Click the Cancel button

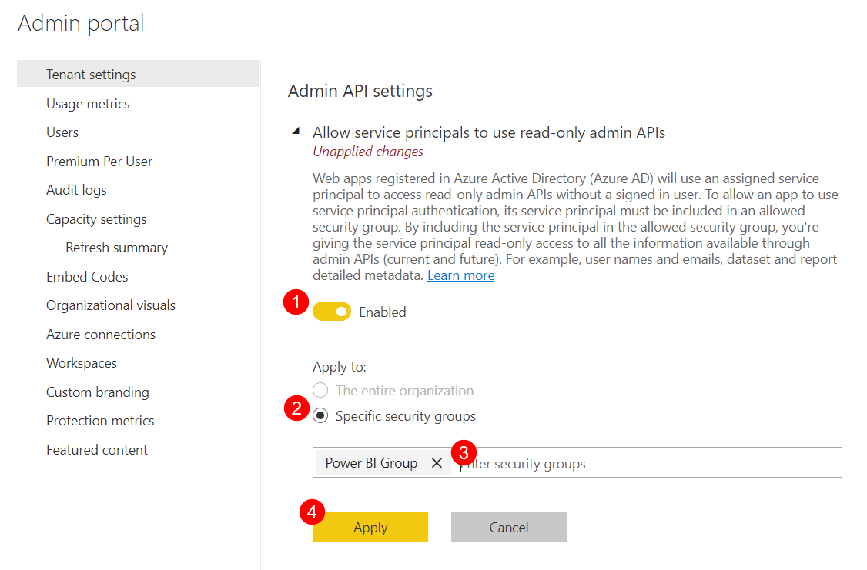(x=508, y=526)
